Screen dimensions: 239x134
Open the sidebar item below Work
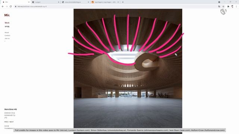pyautogui.click(x=7, y=26)
